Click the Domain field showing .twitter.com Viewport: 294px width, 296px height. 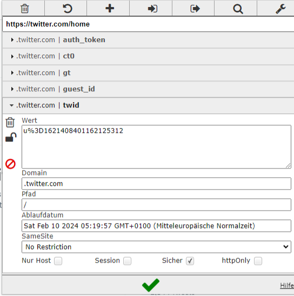[156, 184]
